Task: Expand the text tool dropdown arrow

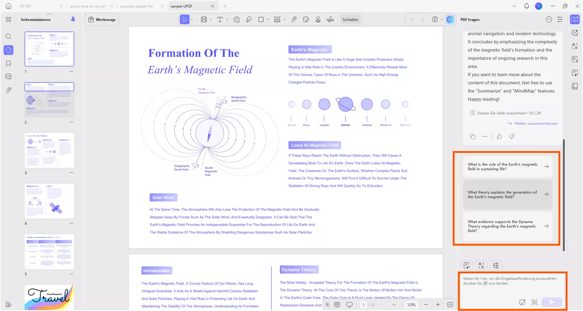Action: coord(227,19)
